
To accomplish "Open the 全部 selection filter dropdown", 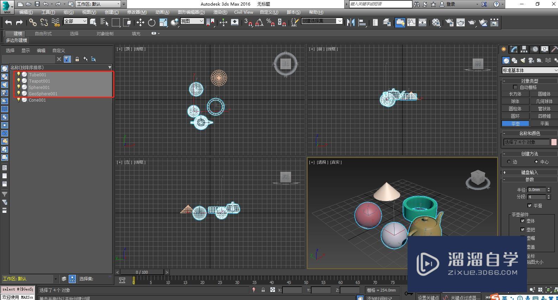I will coord(75,21).
